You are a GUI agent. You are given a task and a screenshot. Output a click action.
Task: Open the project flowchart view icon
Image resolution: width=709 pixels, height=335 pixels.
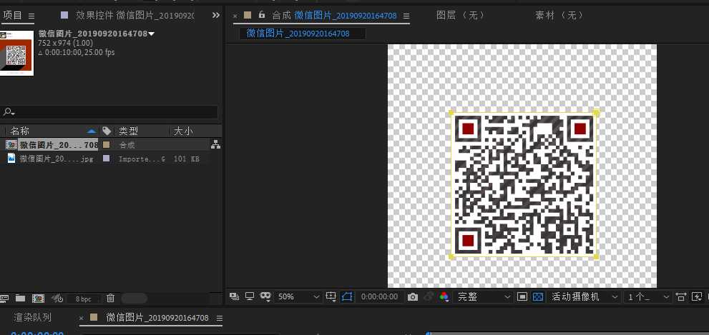tap(215, 145)
